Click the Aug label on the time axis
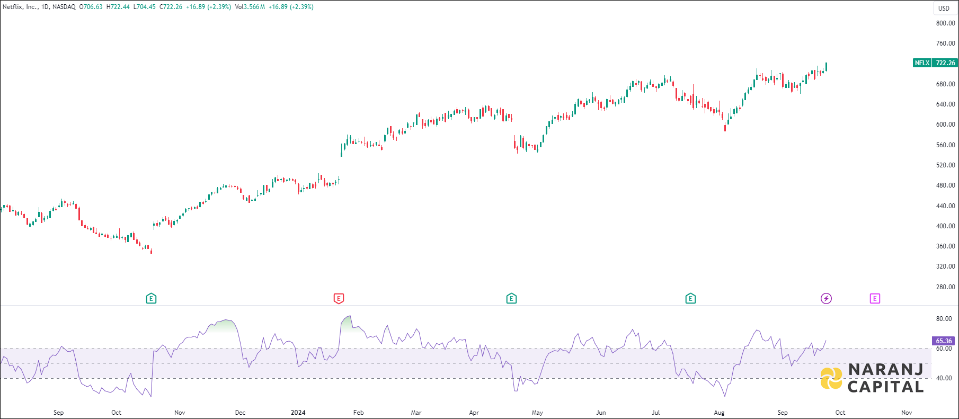 (719, 413)
